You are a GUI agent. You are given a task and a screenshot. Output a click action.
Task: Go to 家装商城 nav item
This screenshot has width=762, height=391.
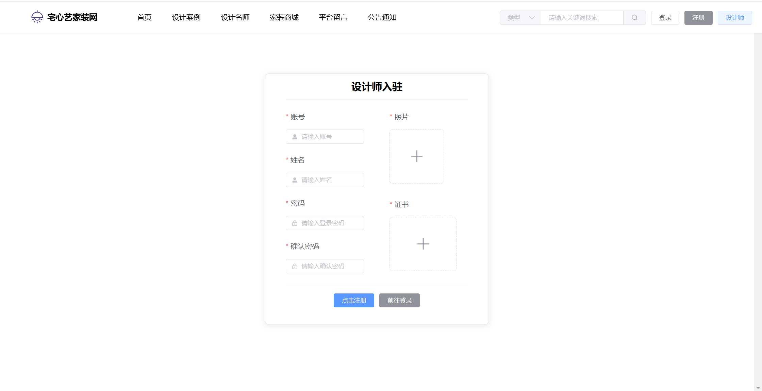click(284, 17)
